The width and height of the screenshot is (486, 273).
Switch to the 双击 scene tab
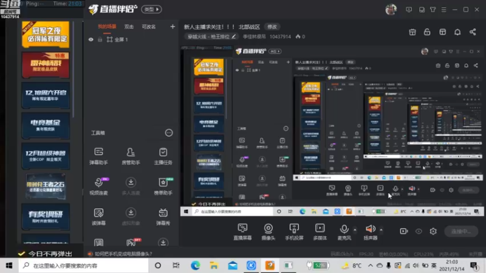[129, 27]
